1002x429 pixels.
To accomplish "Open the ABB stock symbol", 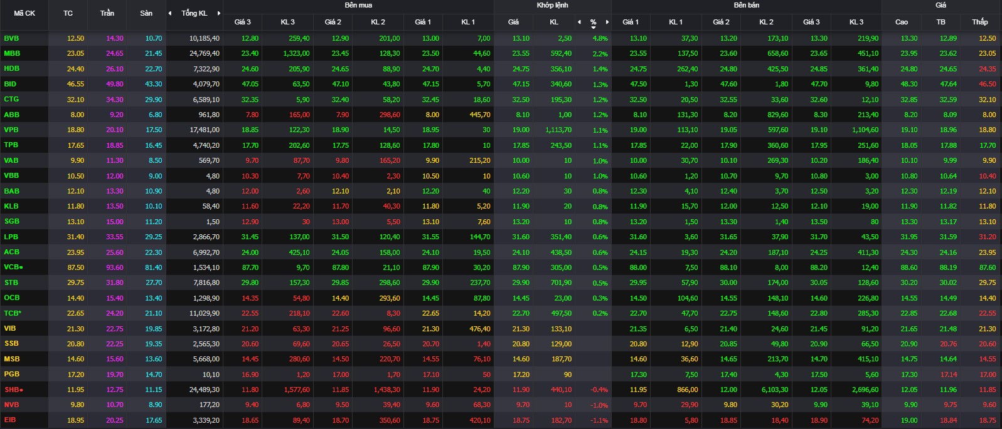I will point(12,115).
